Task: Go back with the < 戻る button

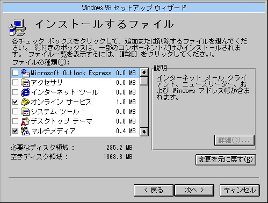Action: 154,190
